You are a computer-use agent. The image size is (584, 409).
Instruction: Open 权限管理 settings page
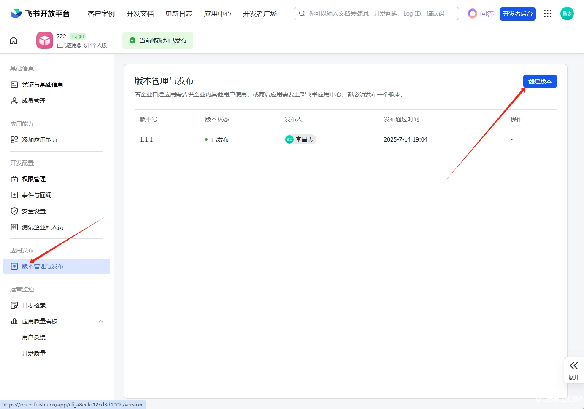(34, 179)
